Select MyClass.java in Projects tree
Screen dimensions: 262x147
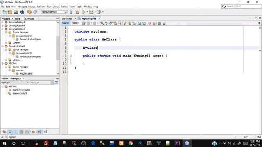click(26, 73)
